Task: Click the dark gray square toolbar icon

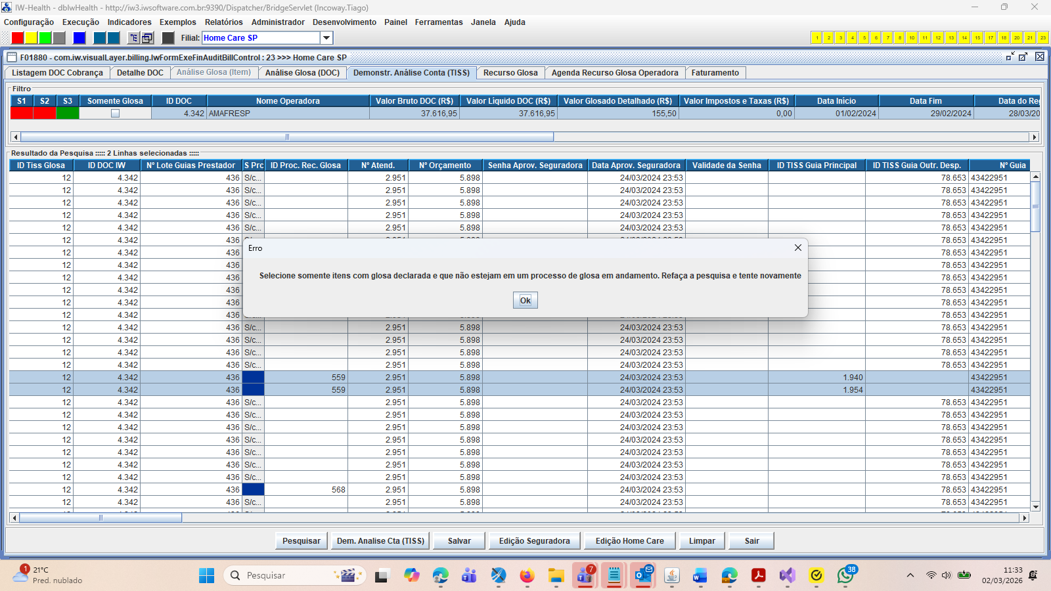Action: pyautogui.click(x=168, y=38)
